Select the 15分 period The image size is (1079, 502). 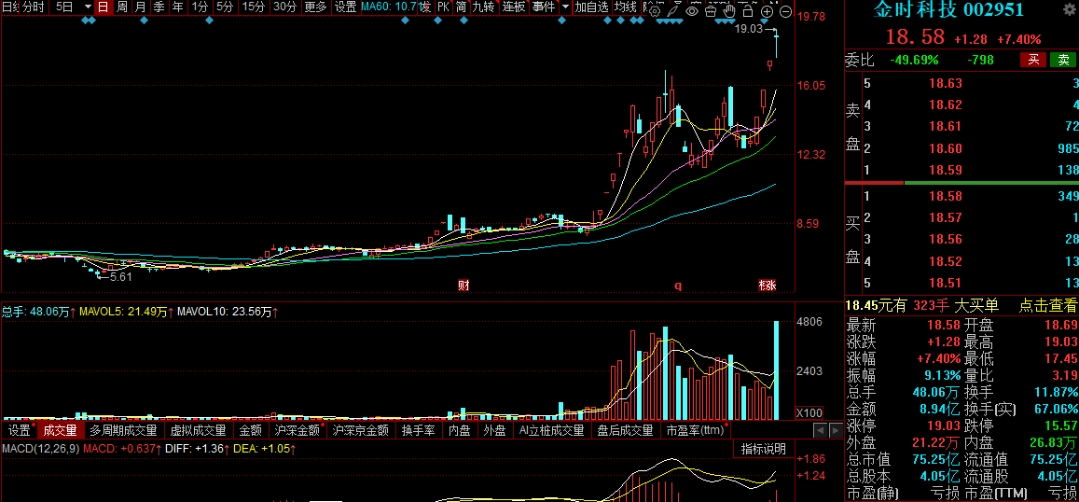(254, 7)
